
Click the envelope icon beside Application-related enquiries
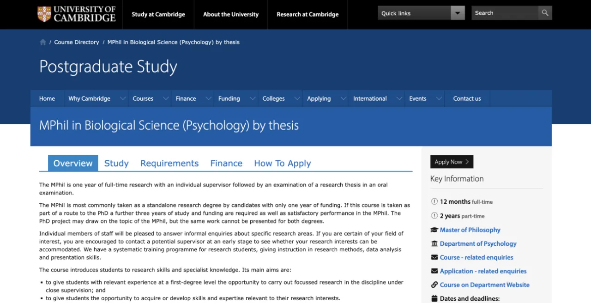[x=434, y=271]
